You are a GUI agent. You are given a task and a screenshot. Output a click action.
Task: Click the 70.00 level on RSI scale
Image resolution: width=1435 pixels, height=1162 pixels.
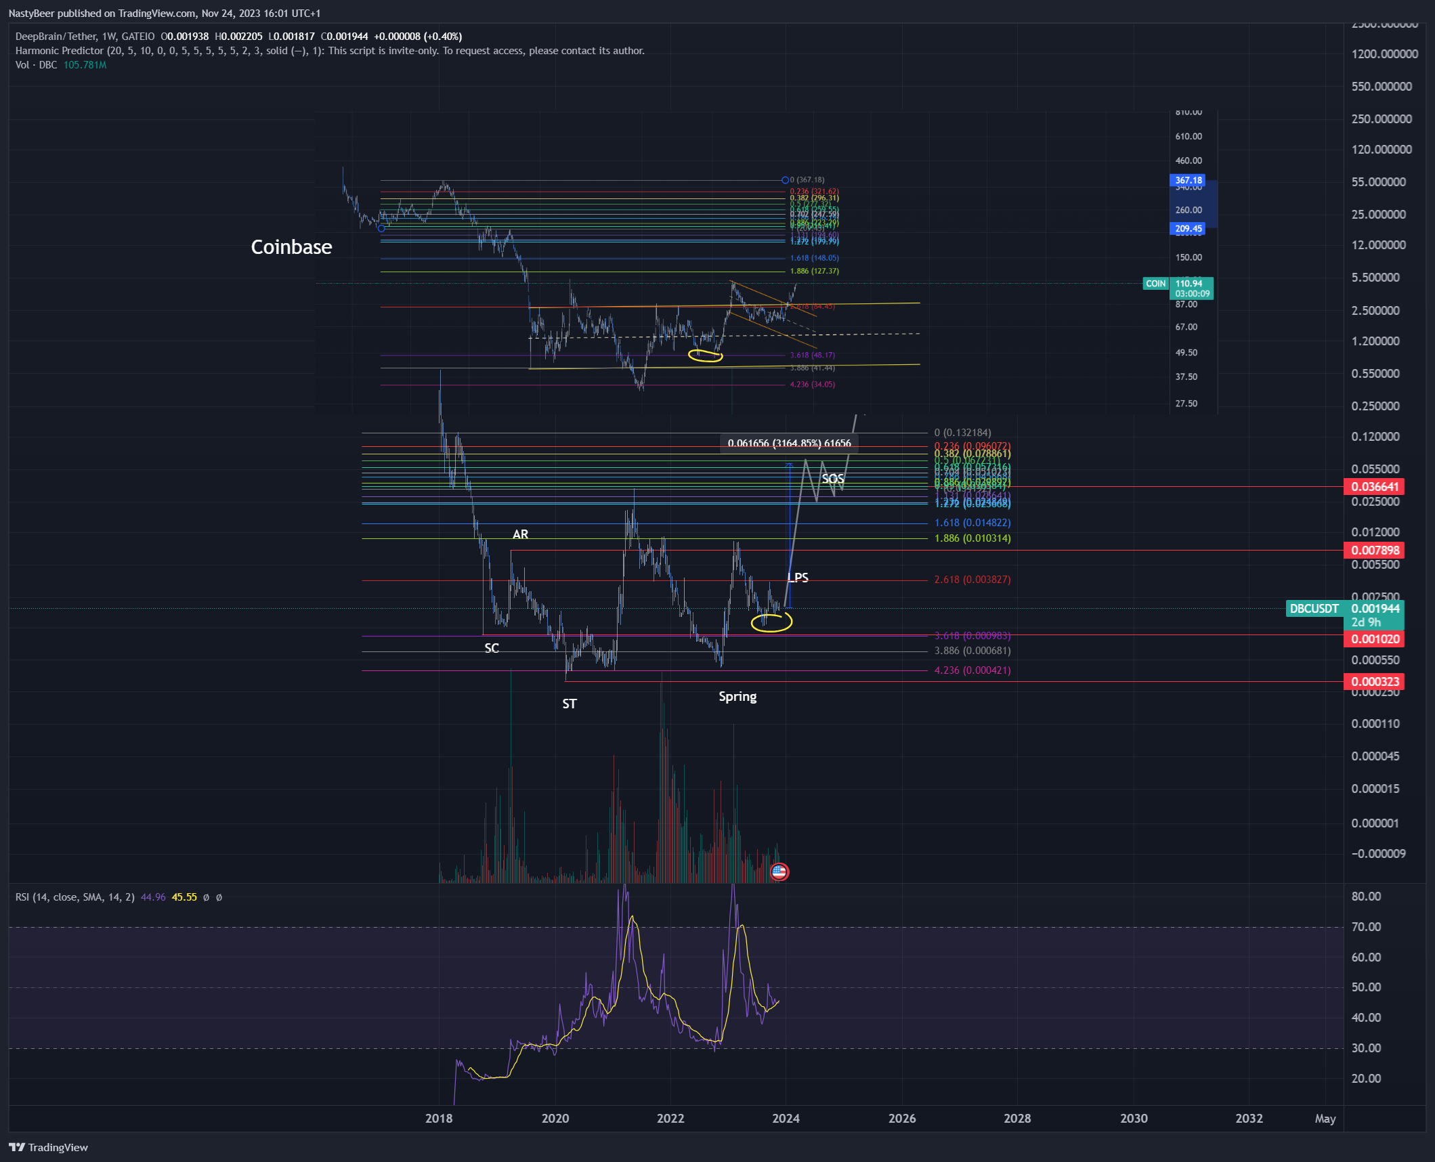pyautogui.click(x=1366, y=927)
